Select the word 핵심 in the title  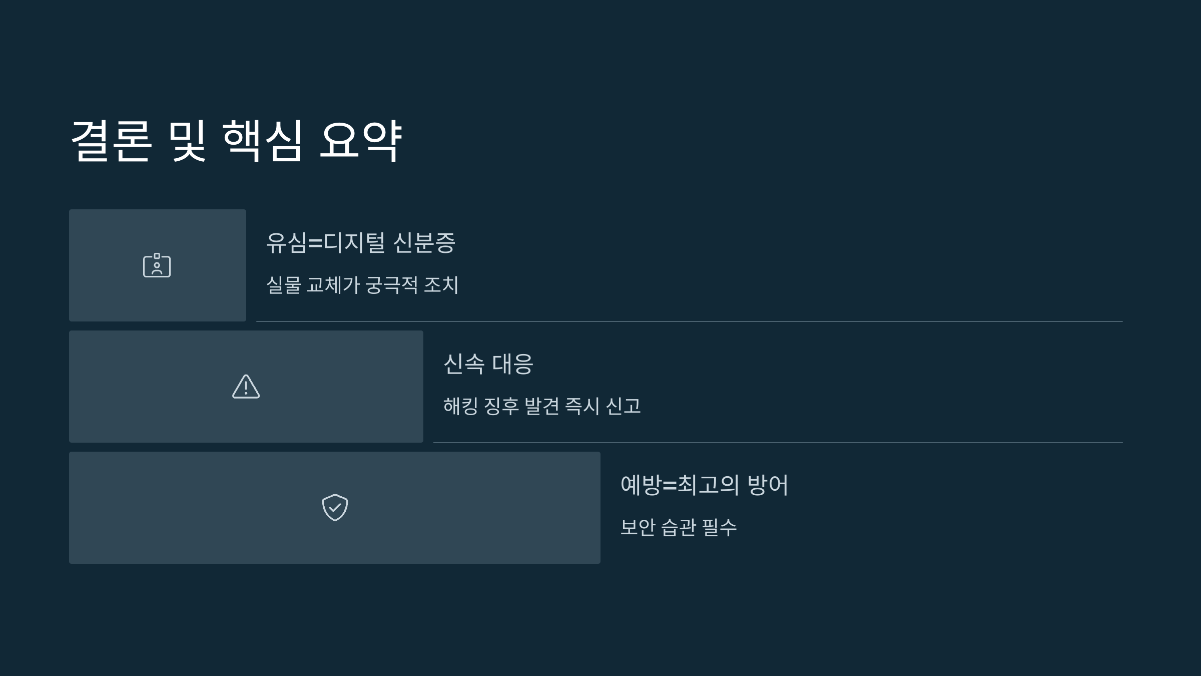262,141
